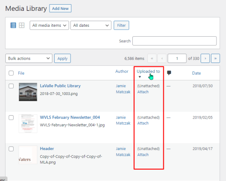Viewport: 226px width, 181px height.
Task: Click Attach for LaValle Public Library
Action: [x=143, y=92]
